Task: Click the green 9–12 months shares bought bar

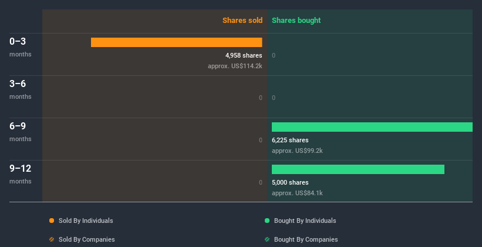Action: [358, 169]
